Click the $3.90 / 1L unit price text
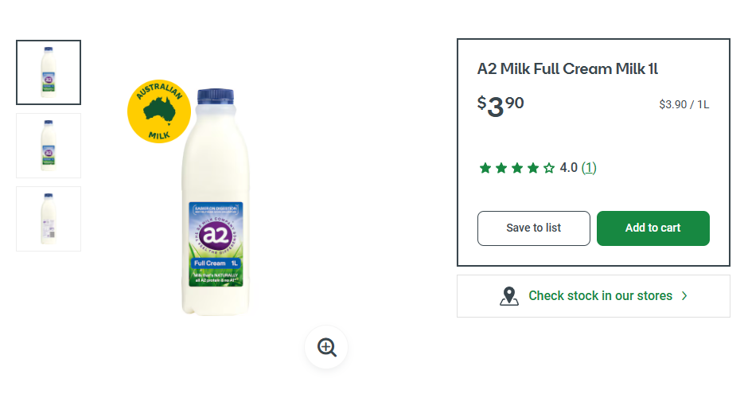The image size is (744, 394). [x=684, y=105]
